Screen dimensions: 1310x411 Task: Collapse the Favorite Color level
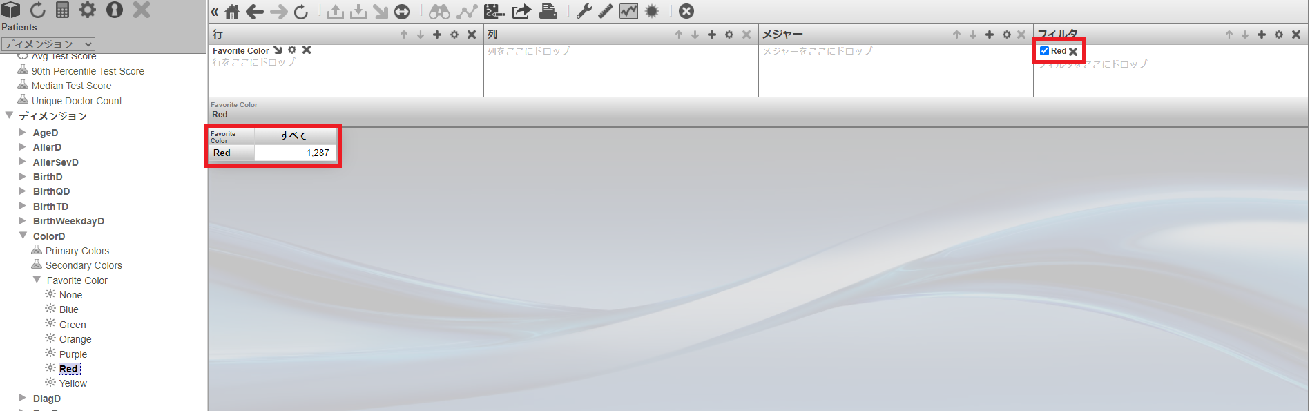pyautogui.click(x=37, y=280)
